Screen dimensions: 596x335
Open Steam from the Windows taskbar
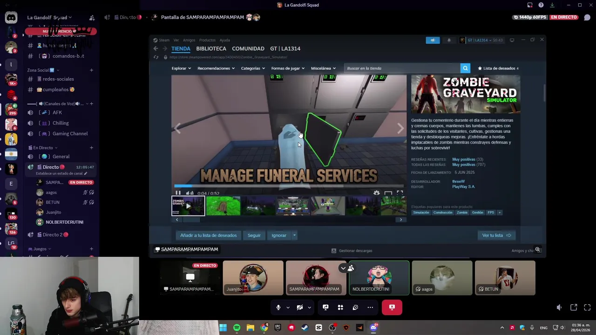click(305, 328)
